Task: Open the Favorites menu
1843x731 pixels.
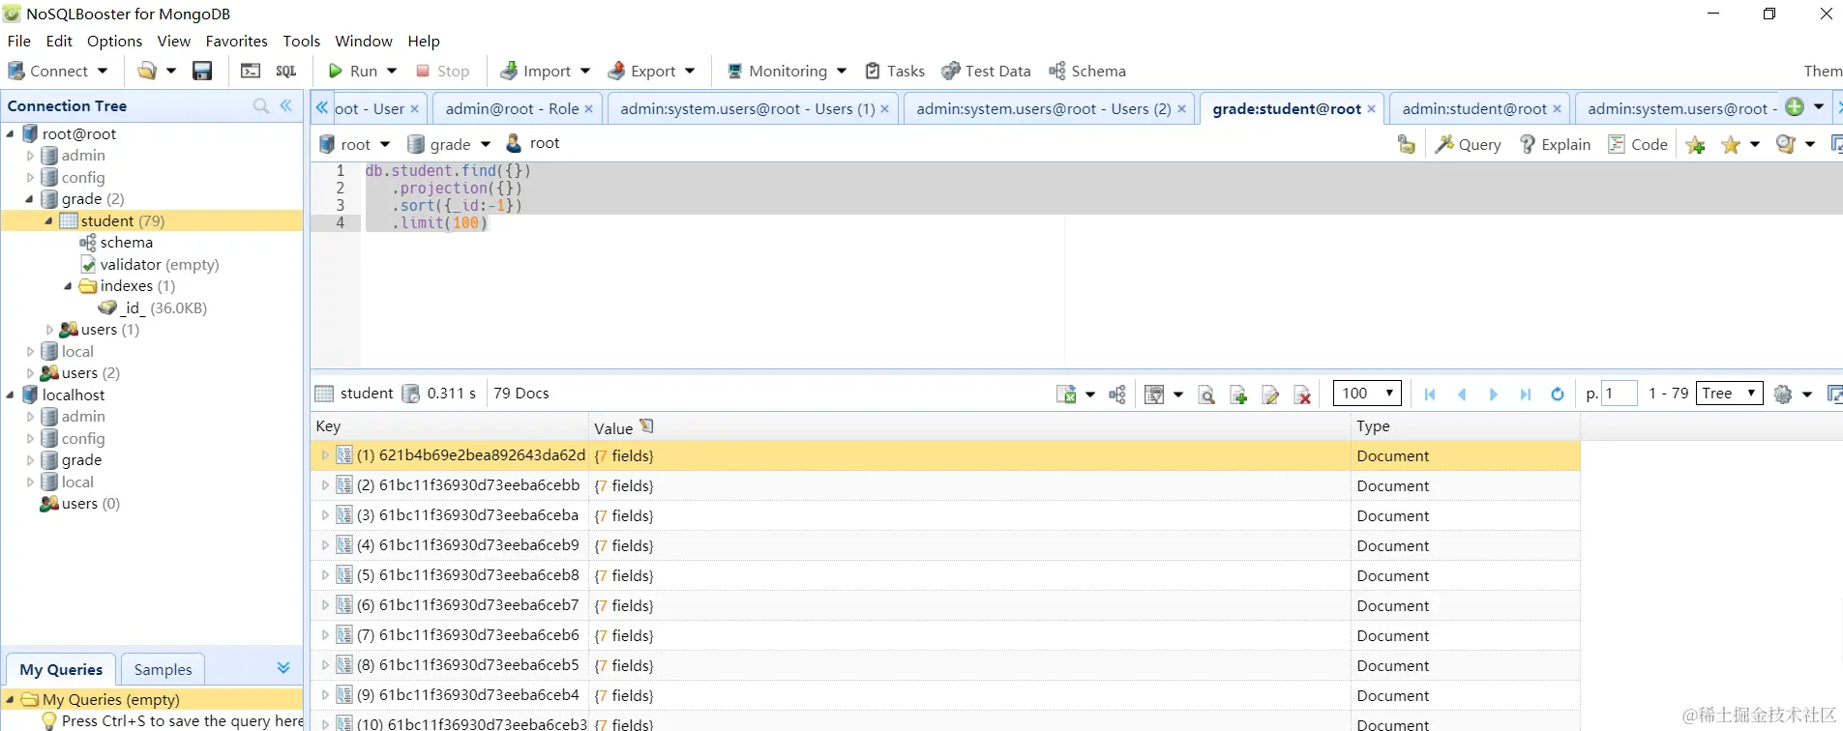Action: tap(236, 41)
